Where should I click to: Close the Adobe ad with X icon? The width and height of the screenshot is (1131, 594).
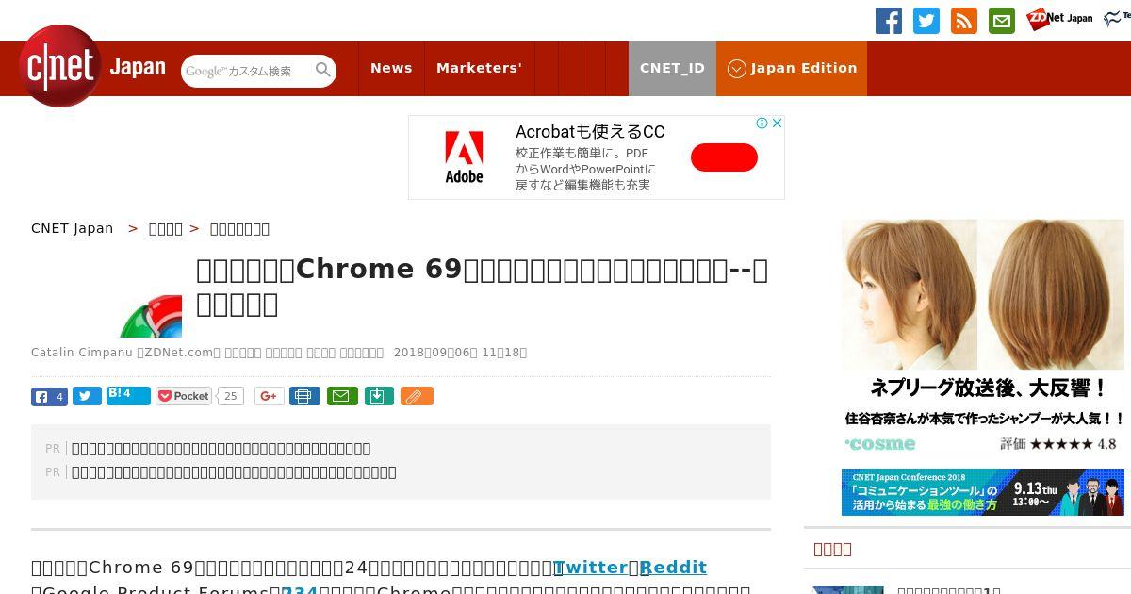[777, 123]
